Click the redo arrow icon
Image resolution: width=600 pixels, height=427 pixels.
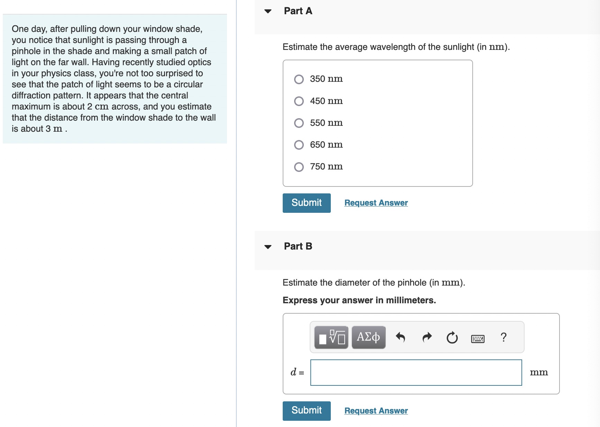(427, 337)
